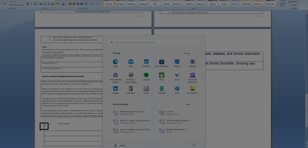Open the Spotify app
Image resolution: width=308 pixels, height=148 pixels.
[146, 76]
